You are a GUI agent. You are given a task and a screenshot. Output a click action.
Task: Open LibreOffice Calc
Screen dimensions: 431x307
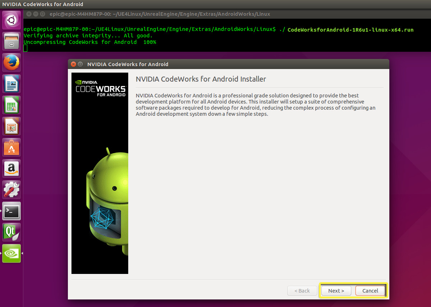coord(11,105)
